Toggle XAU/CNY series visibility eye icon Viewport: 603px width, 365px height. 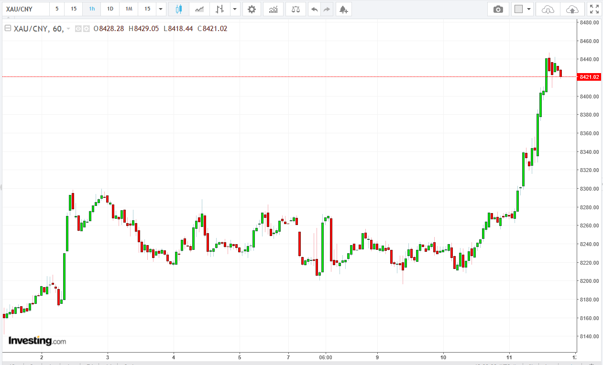78,29
